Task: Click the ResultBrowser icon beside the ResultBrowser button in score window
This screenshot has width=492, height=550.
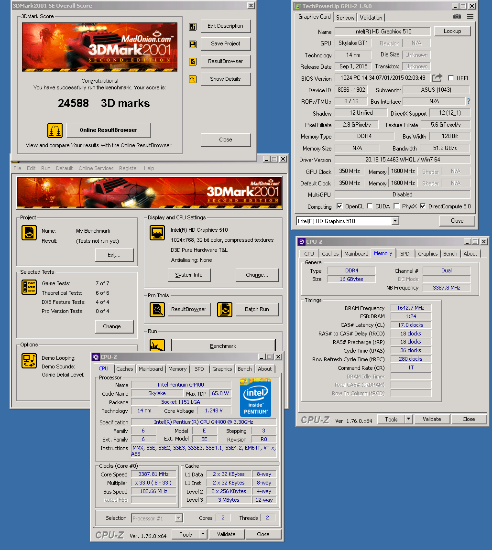Action: [x=193, y=62]
